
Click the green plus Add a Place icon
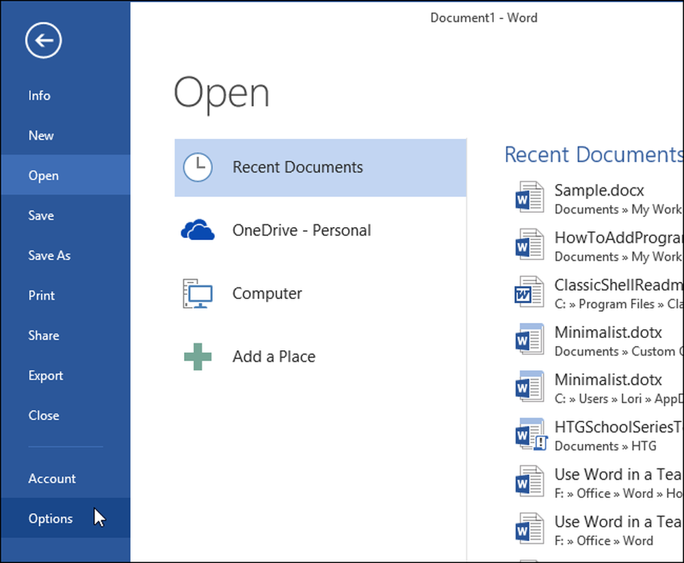(198, 356)
